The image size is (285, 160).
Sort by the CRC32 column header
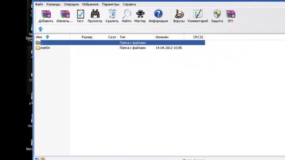195,37
